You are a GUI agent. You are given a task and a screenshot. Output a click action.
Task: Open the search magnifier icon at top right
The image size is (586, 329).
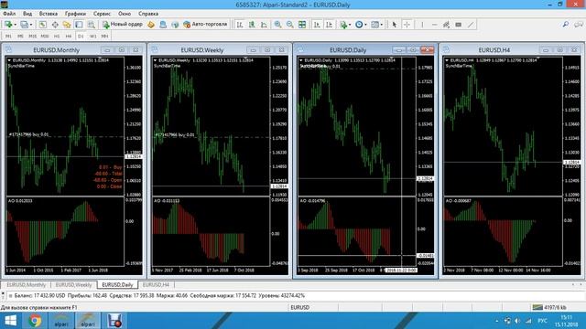(x=566, y=25)
